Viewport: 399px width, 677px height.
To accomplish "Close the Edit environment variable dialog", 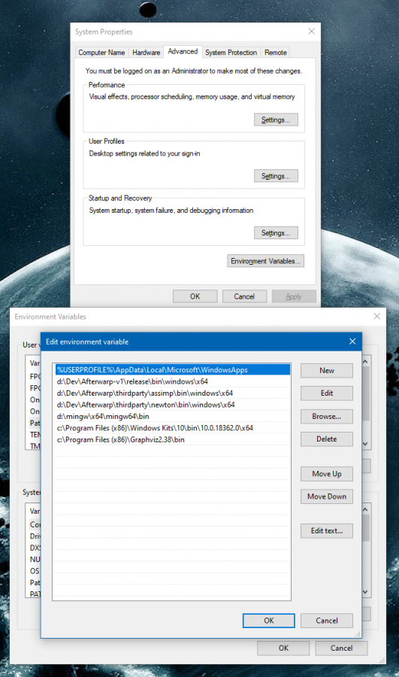I will [352, 342].
